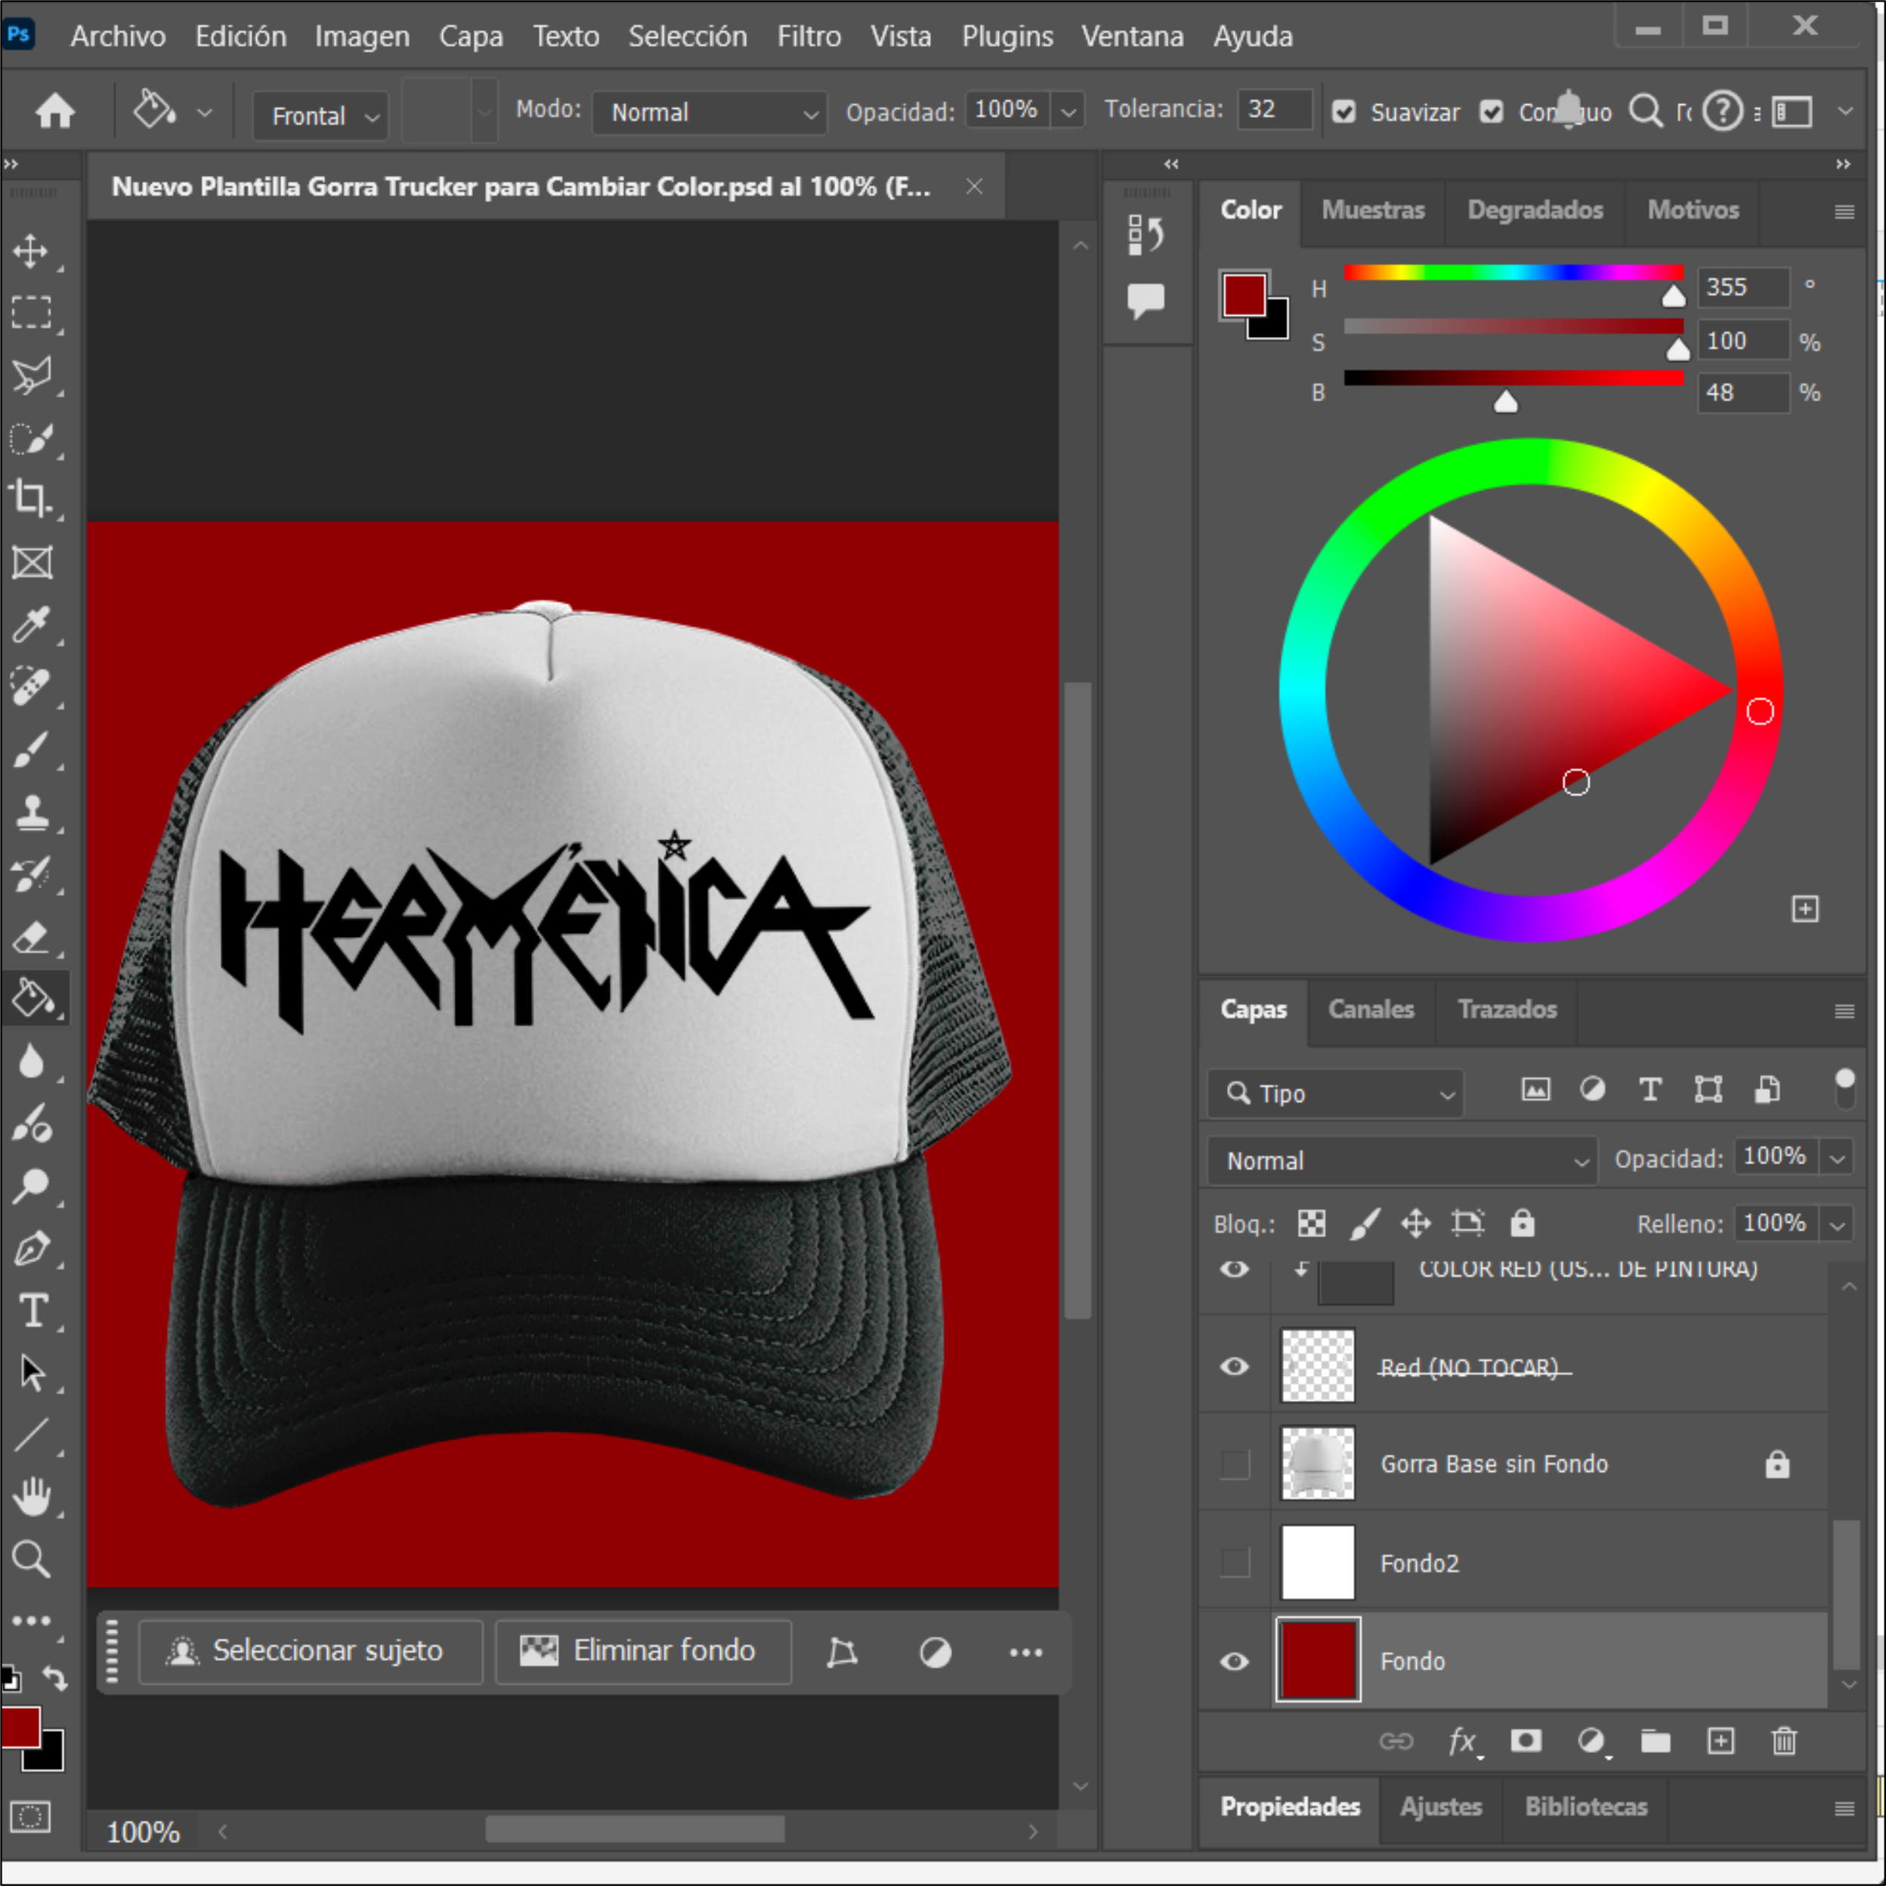Open the contextual bar more options
Image resolution: width=1886 pixels, height=1886 pixels.
tap(1026, 1652)
